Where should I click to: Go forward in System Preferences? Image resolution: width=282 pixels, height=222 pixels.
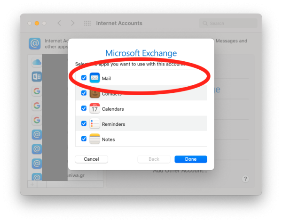73,23
